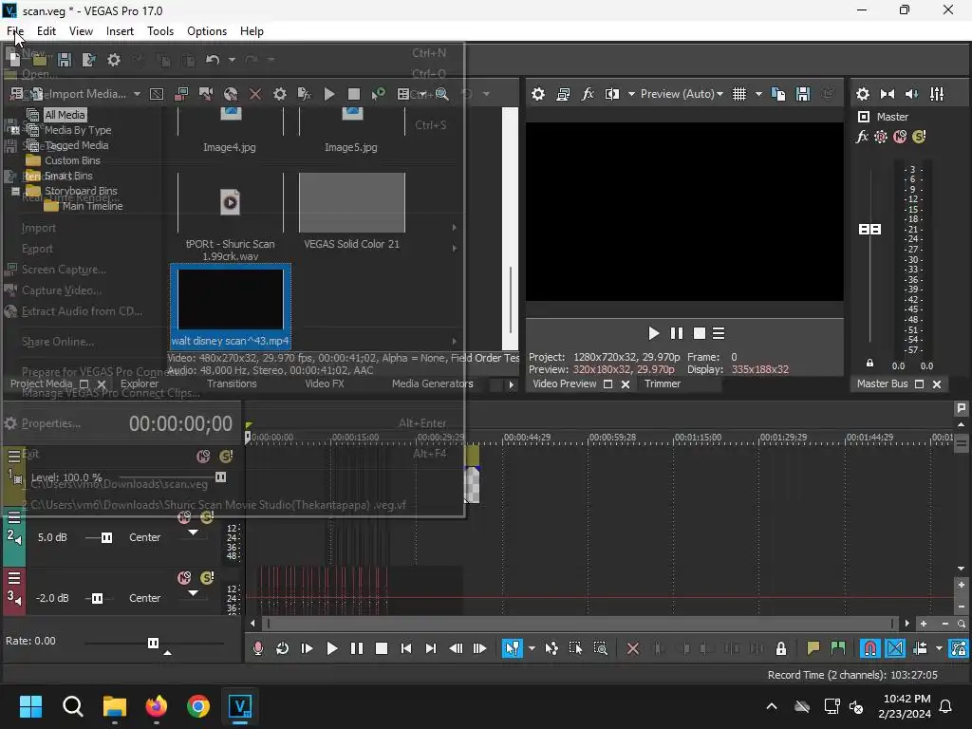Stop preview in the Project Media toolbar
972x729 pixels.
pos(354,94)
